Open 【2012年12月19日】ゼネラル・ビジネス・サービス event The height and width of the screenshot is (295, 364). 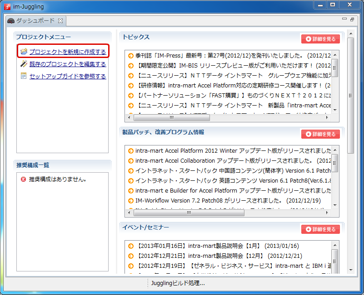pyautogui.click(x=233, y=266)
